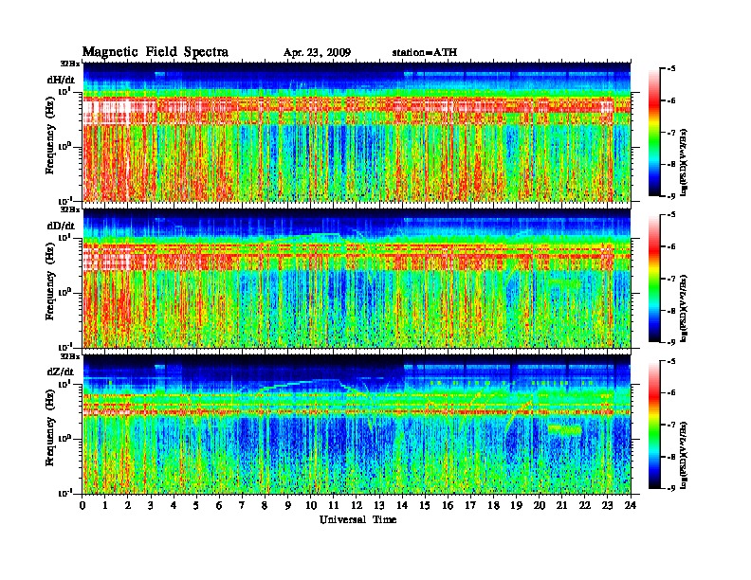
Task: Click the "21" tick on Universal Time axis
Action: coord(561,505)
